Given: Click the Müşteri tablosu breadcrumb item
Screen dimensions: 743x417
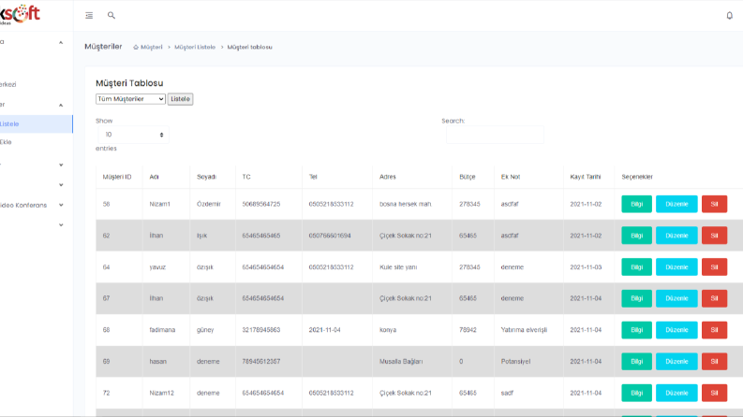Looking at the screenshot, I should (250, 48).
